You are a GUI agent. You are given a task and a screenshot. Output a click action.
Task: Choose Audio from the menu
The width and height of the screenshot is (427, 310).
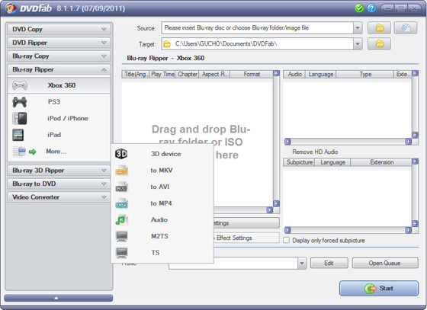pyautogui.click(x=162, y=220)
